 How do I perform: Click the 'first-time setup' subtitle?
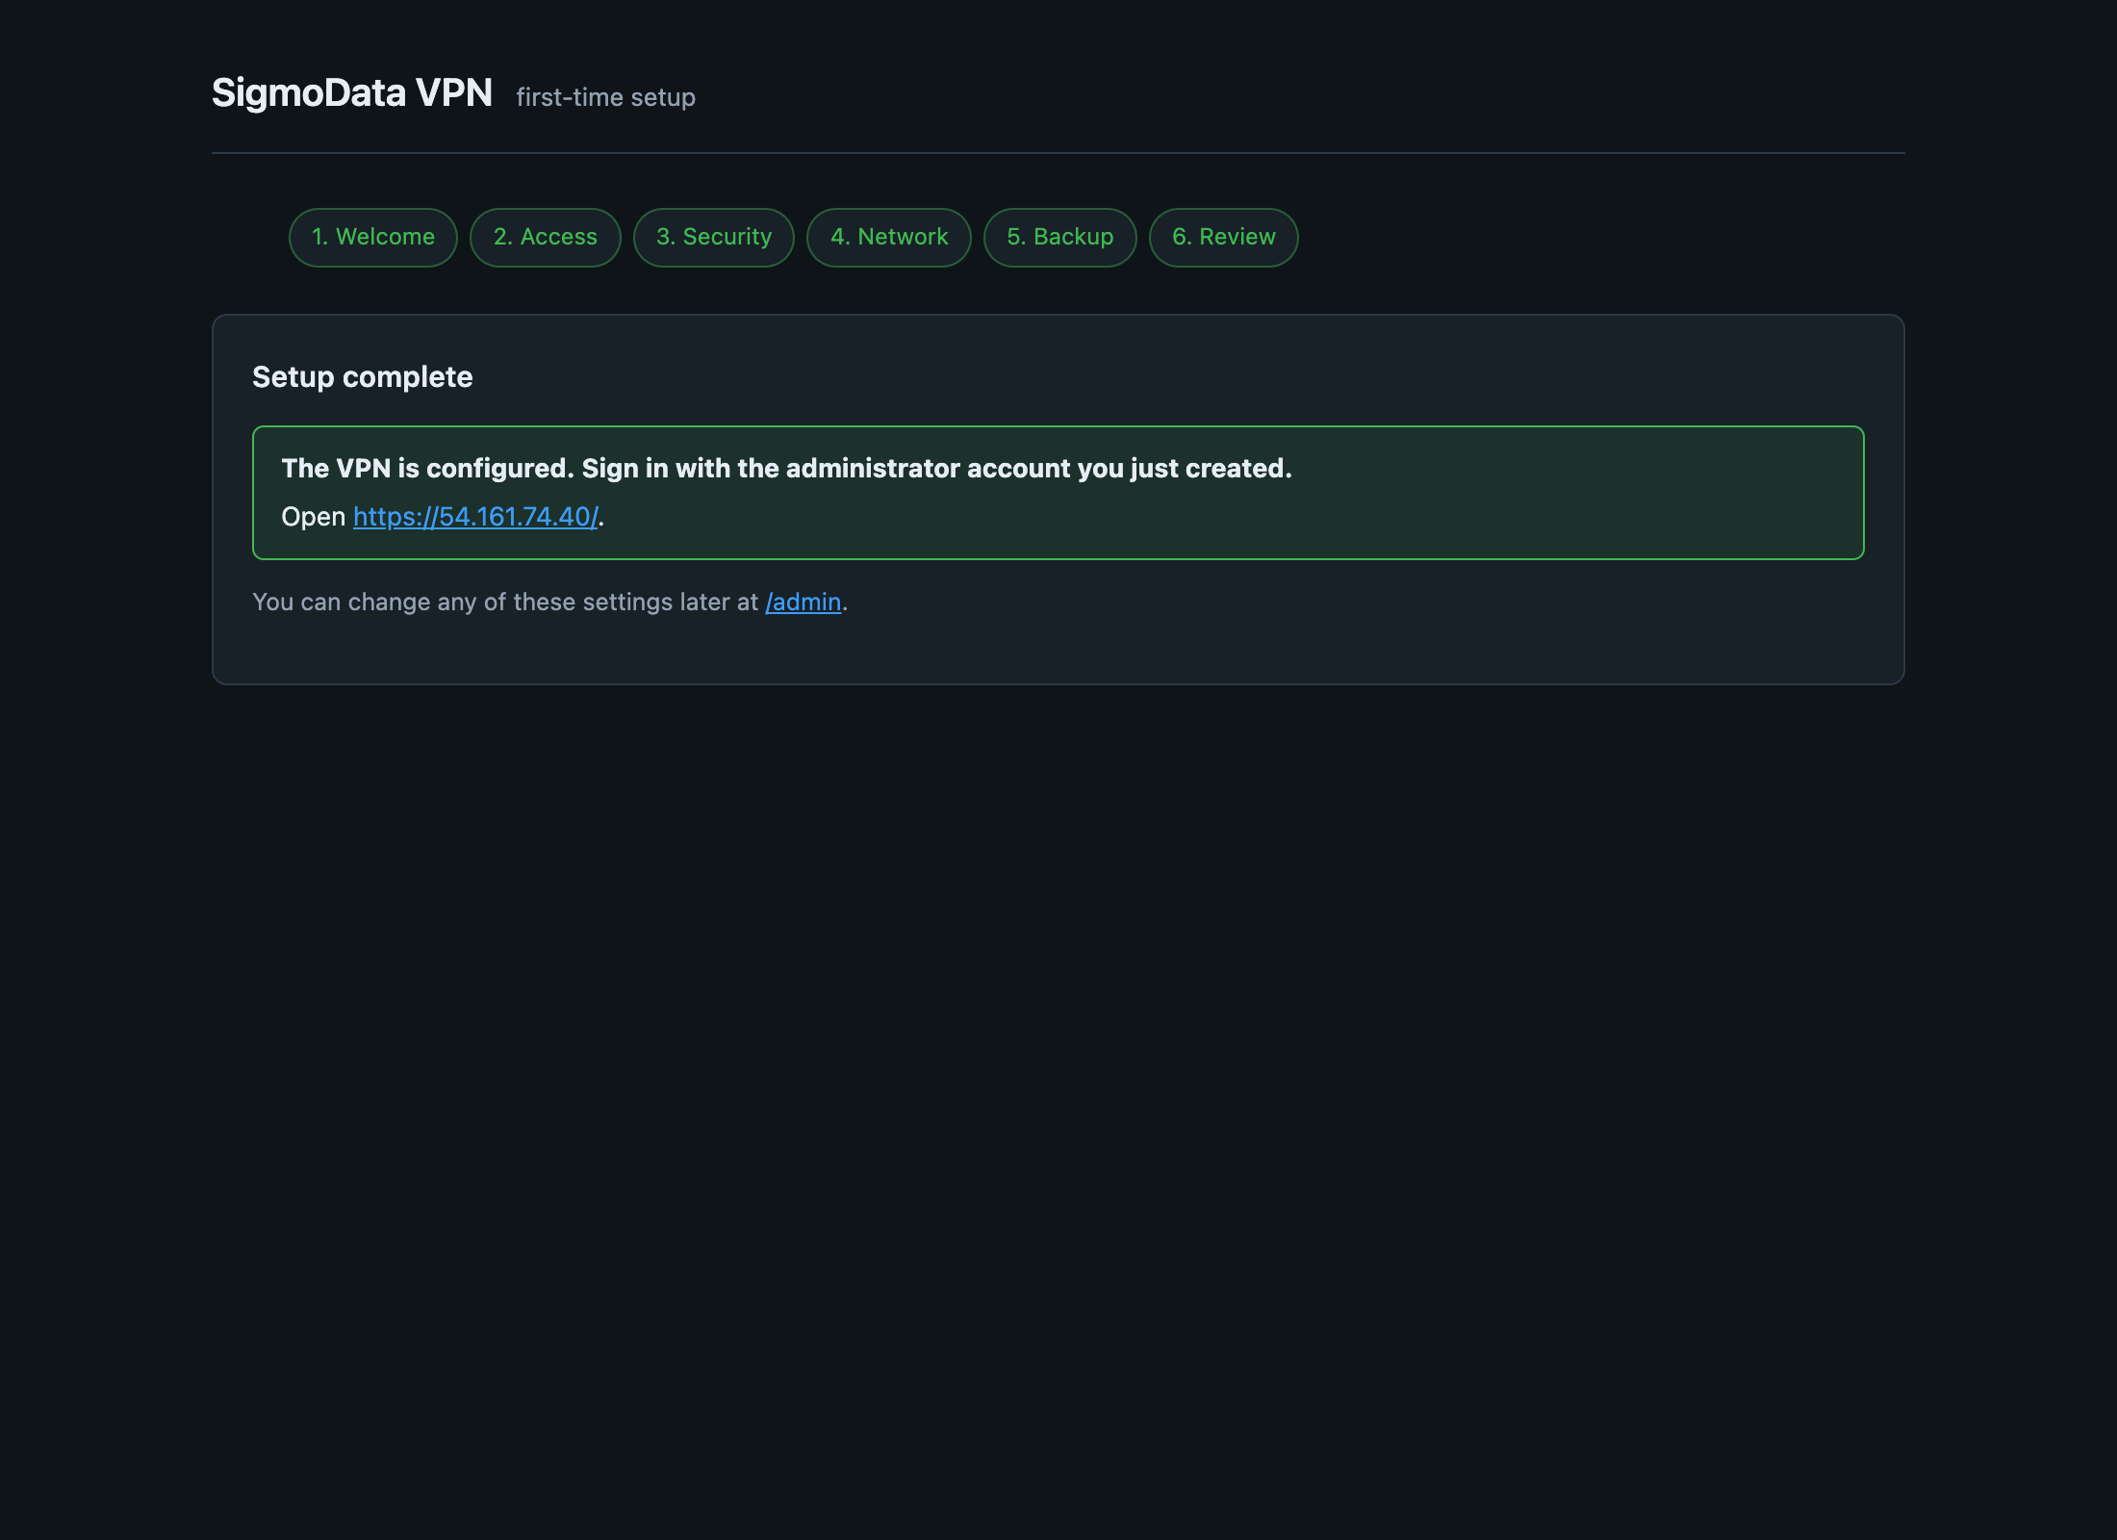[x=606, y=97]
